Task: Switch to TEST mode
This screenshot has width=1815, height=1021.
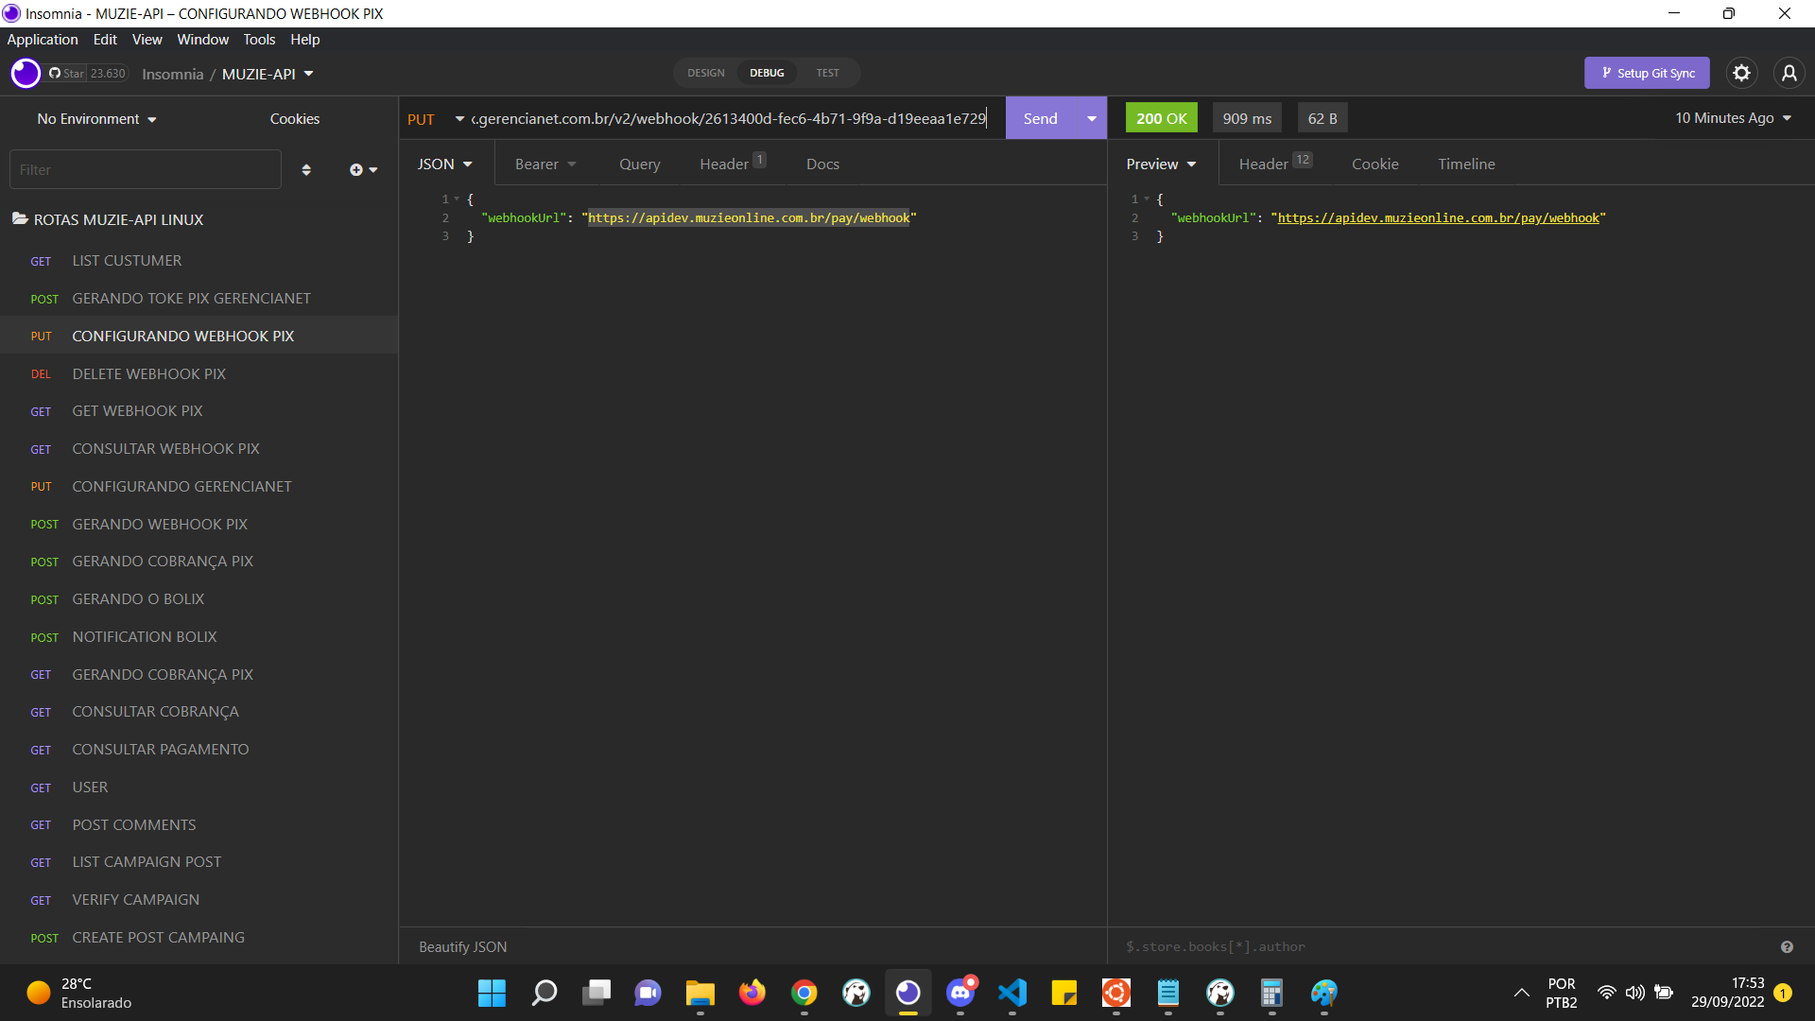Action: (827, 73)
